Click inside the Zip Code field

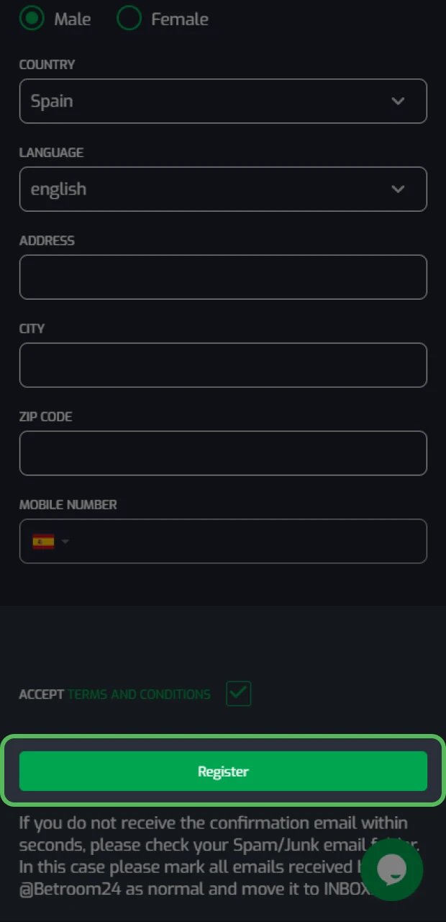coord(223,452)
